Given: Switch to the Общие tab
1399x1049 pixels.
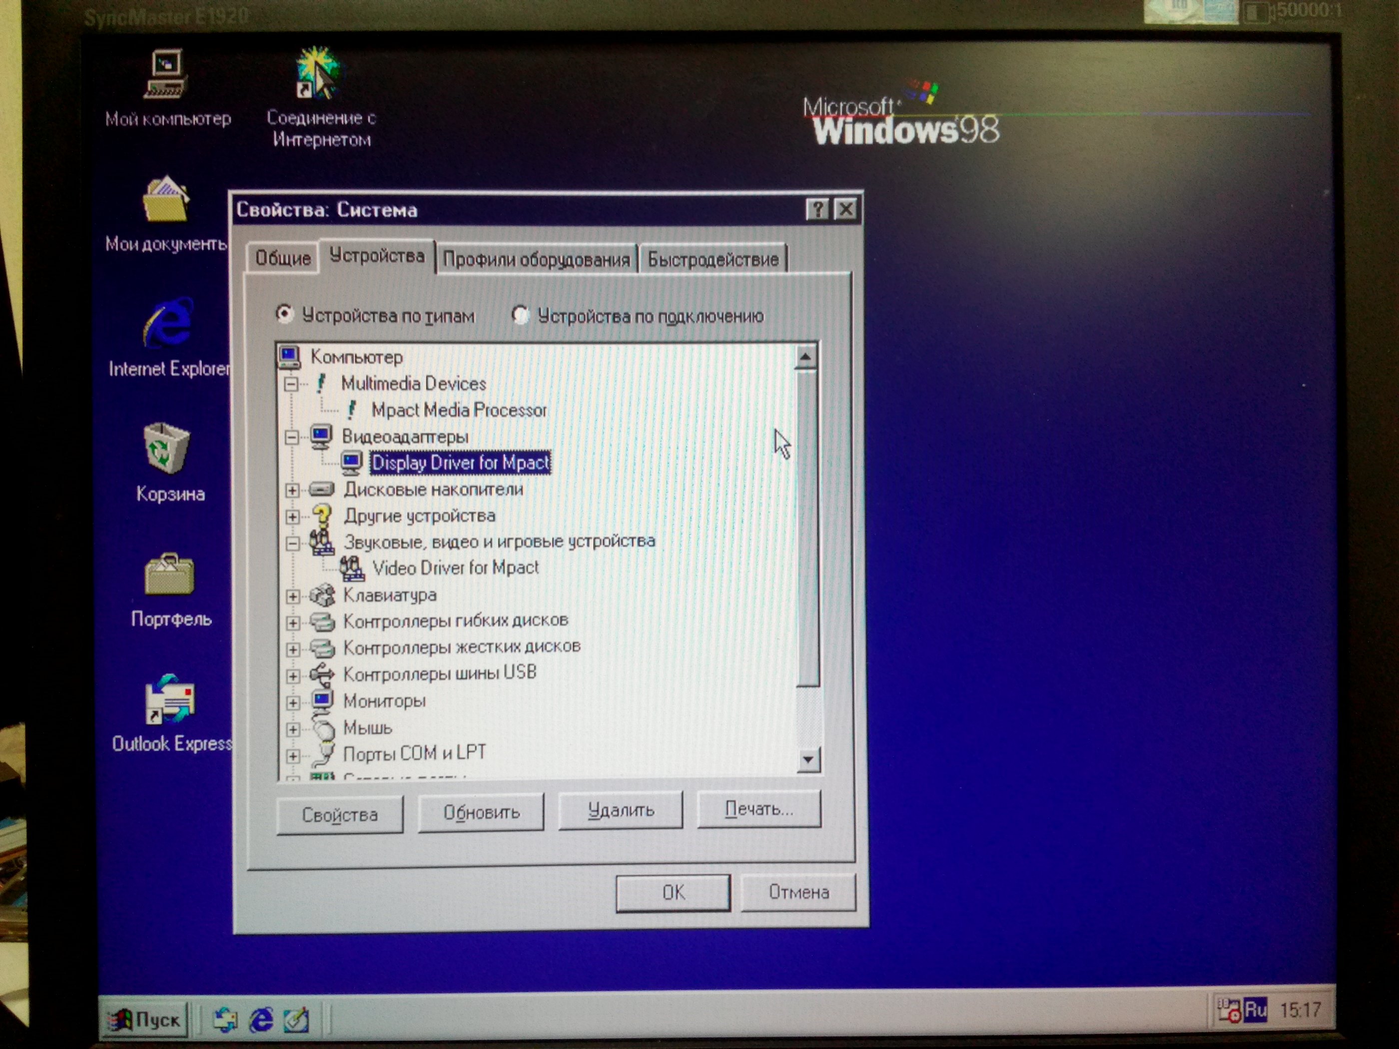Looking at the screenshot, I should pos(282,259).
